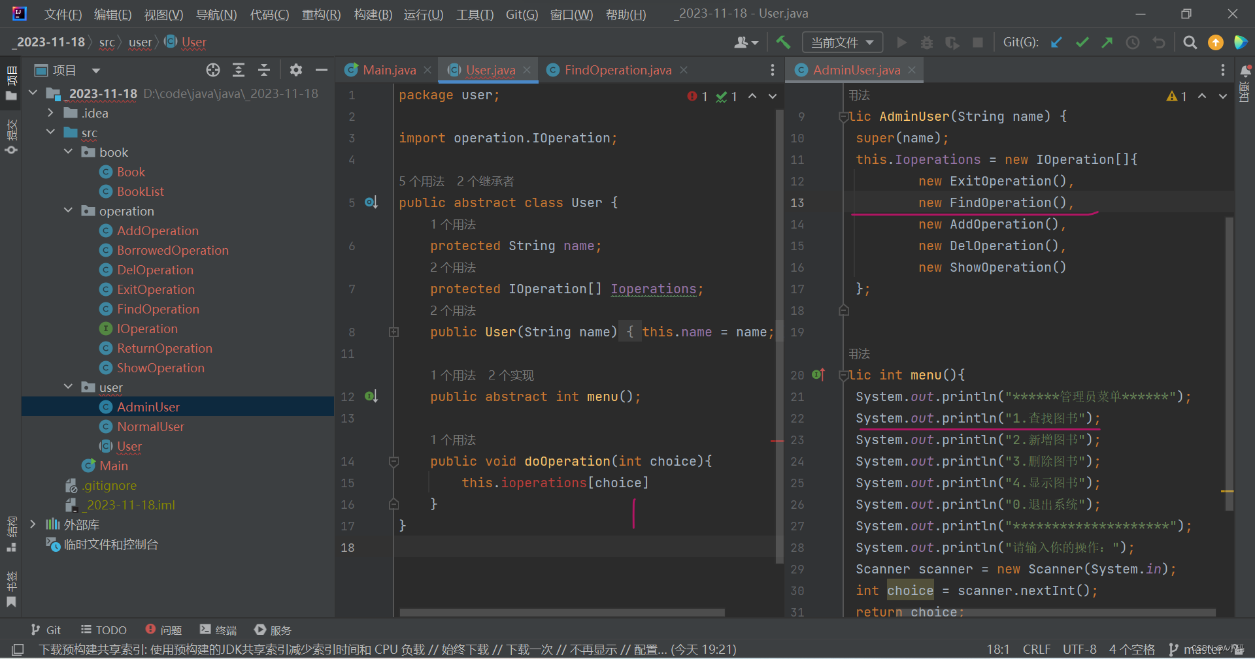Screen dimensions: 1255x659
Task: Toggle the 书签 bookmarks side panel
Action: (11, 588)
